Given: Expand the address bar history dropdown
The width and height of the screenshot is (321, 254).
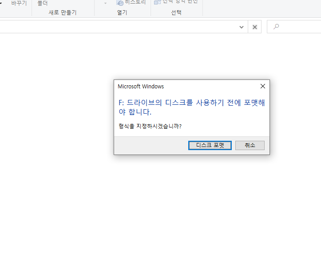Looking at the screenshot, I should tap(242, 27).
